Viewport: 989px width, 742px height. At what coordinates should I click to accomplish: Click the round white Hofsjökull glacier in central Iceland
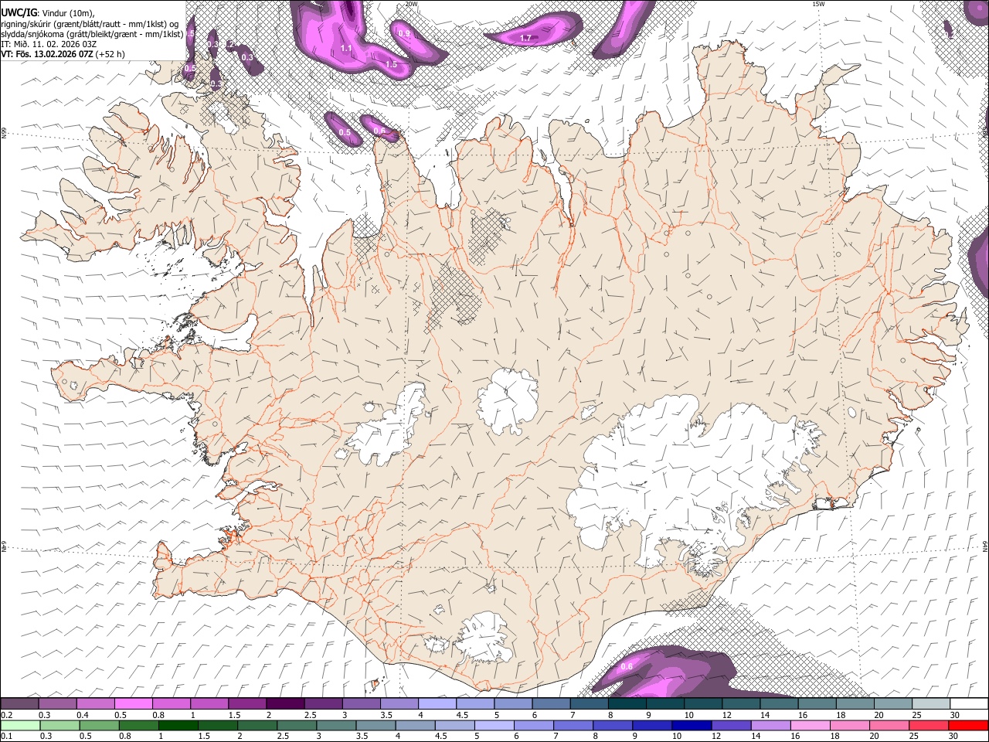coord(508,400)
